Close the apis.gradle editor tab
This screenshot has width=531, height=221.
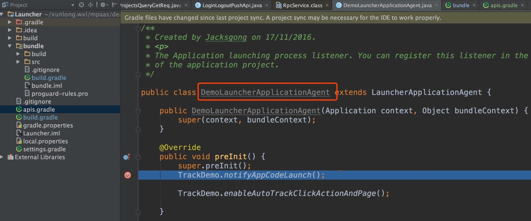pos(522,5)
